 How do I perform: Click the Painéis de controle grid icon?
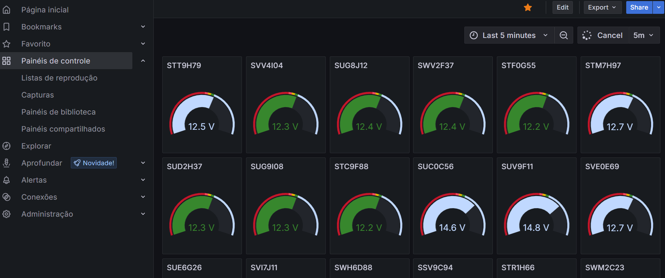(6, 61)
